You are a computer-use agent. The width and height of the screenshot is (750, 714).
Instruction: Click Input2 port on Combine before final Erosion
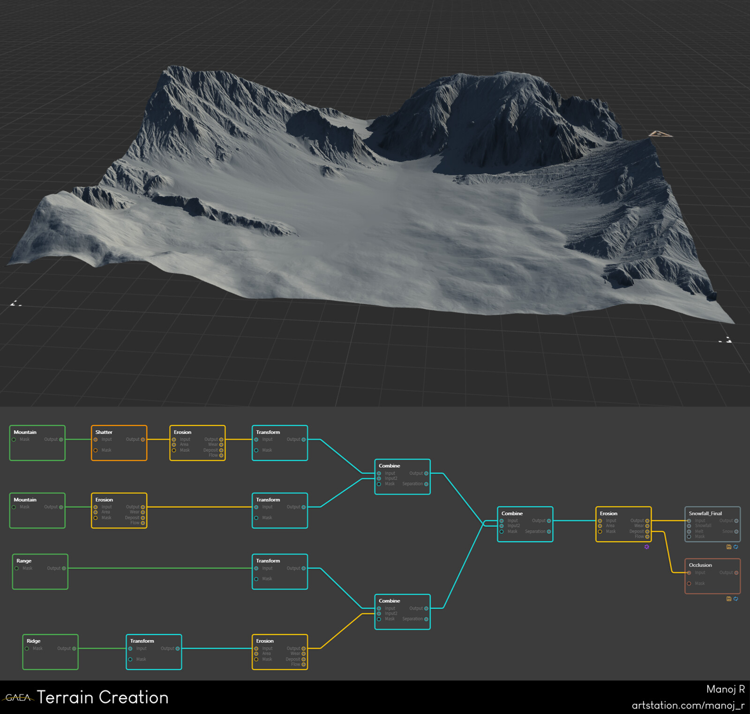[x=502, y=526]
